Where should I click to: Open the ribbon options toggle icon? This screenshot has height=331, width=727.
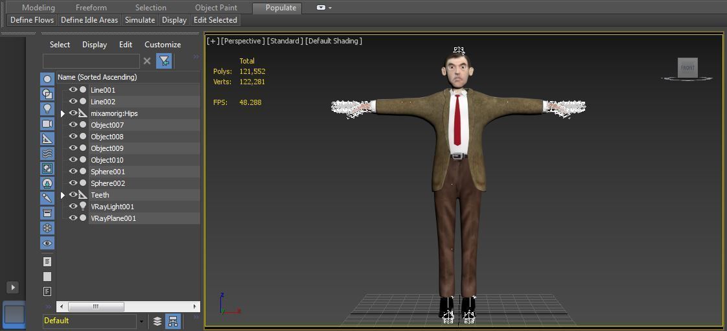pos(321,8)
